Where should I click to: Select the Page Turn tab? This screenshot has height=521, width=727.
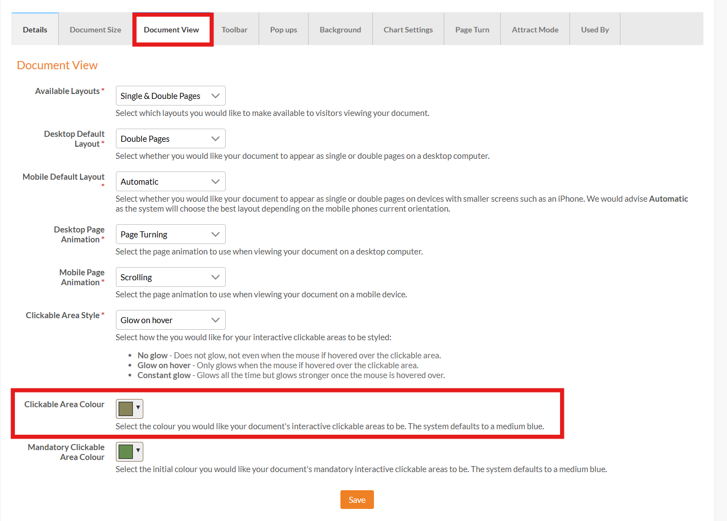[472, 30]
